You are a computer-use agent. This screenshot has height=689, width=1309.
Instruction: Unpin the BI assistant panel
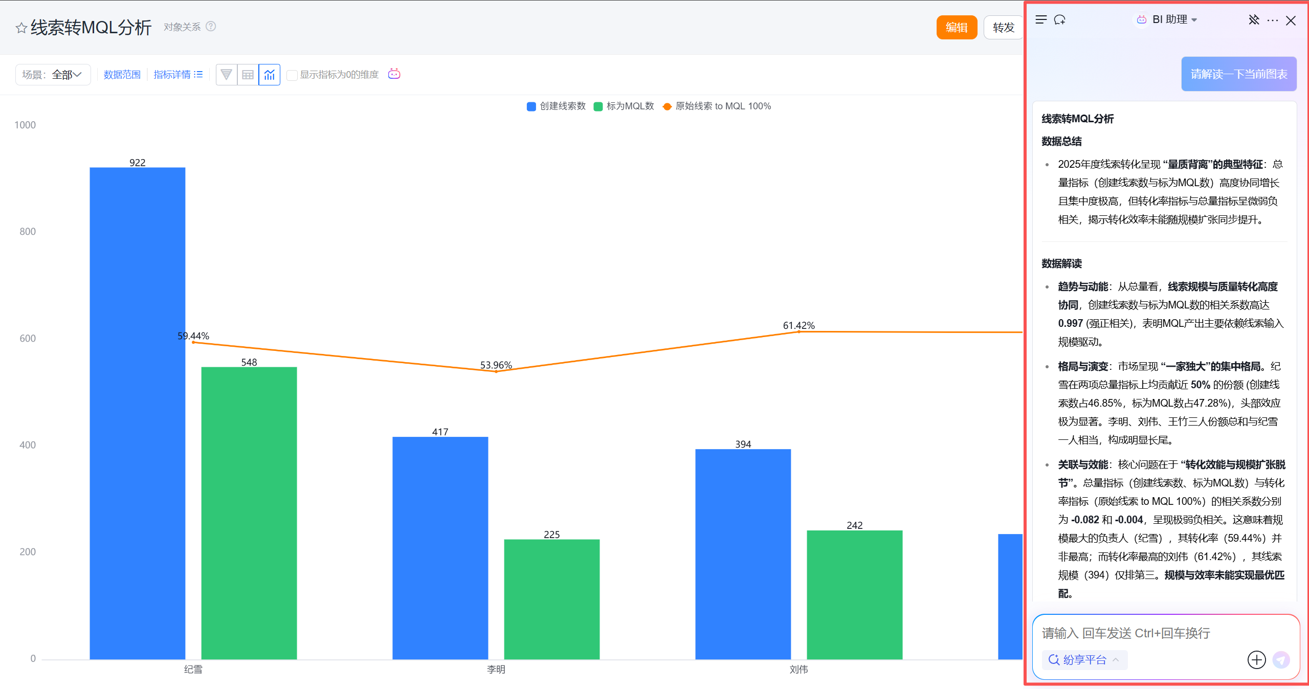(1253, 20)
